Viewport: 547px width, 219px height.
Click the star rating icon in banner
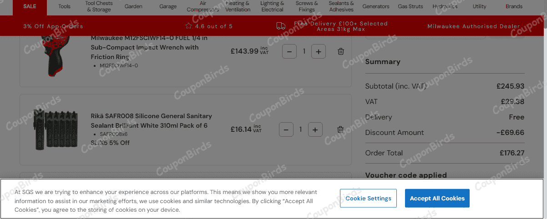coord(189,26)
